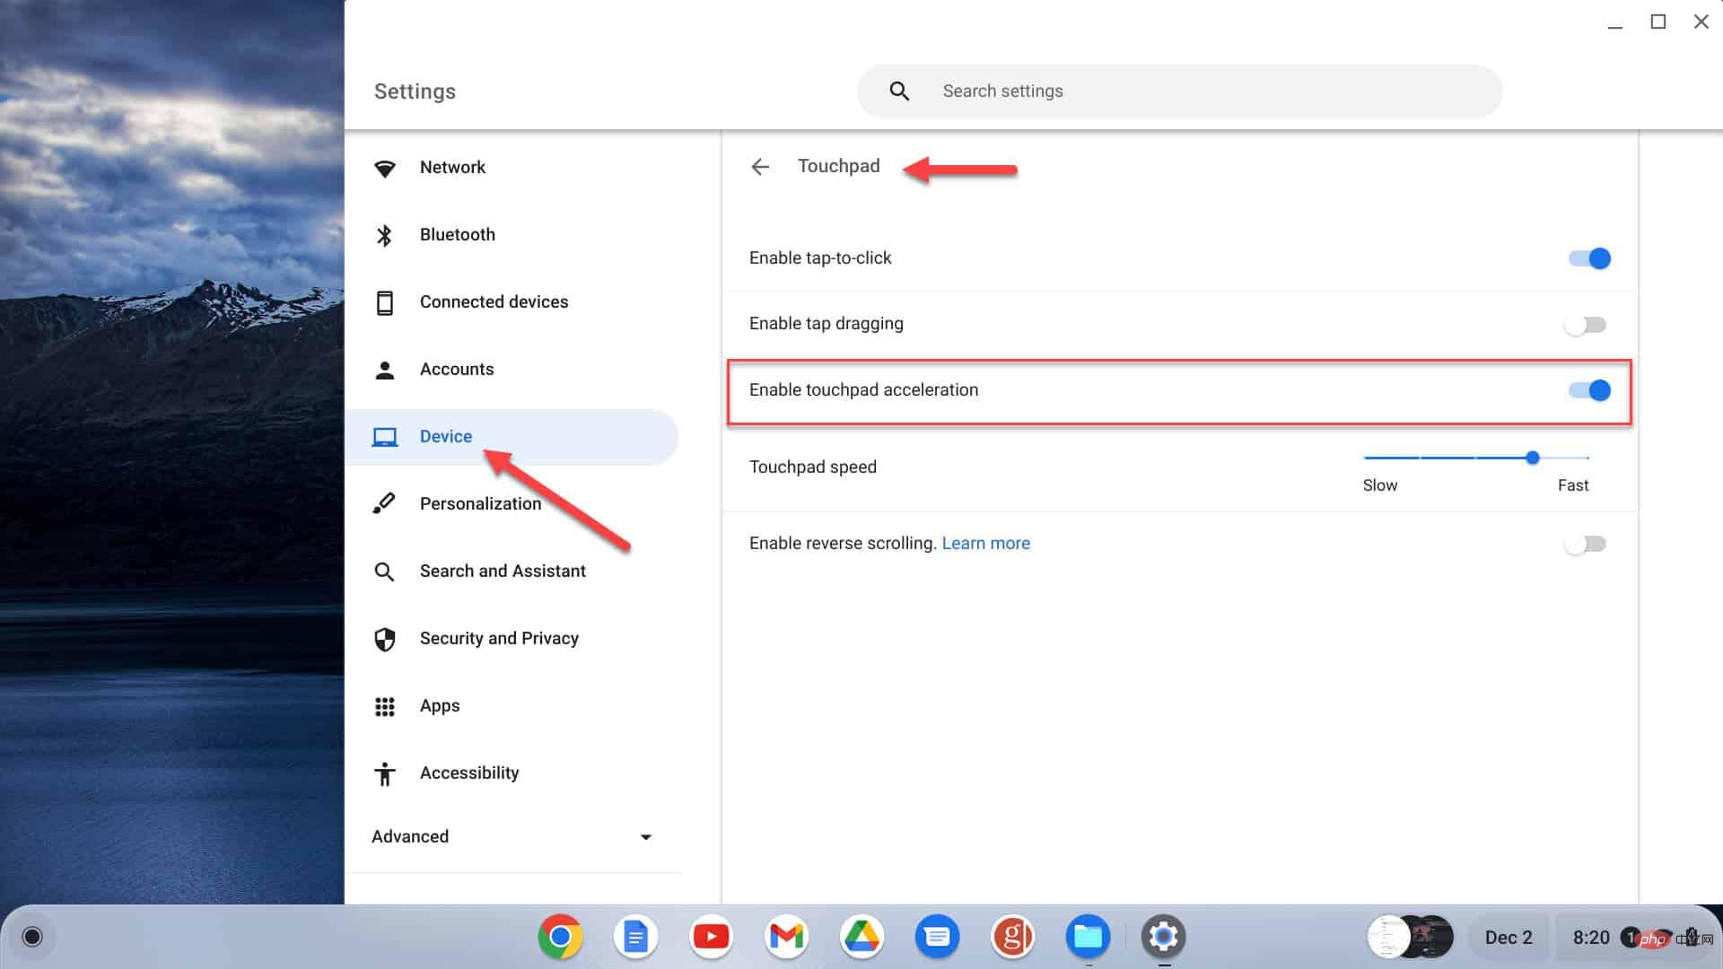Open Google Docs from taskbar
This screenshot has width=1723, height=969.
635,937
